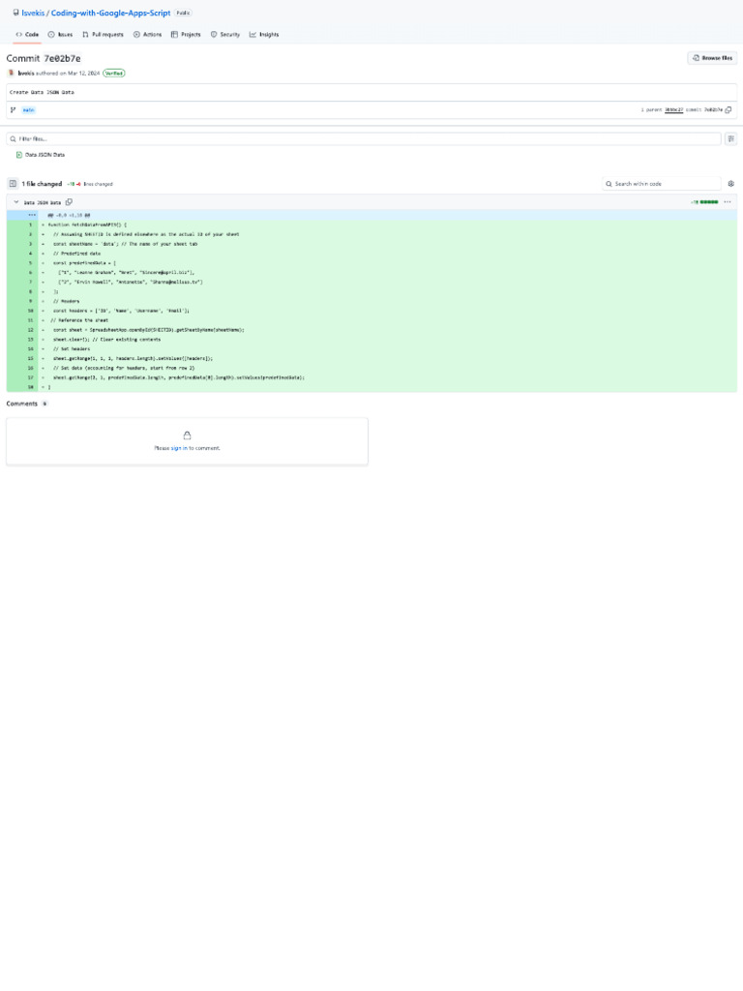Viewport: 743px width, 991px height.
Task: Click diff line 10 const headers
Action: click(x=121, y=311)
